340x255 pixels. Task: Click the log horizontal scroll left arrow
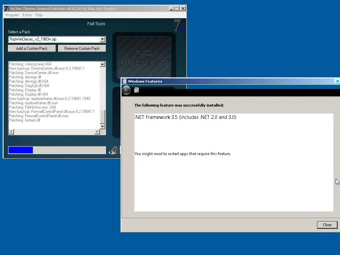click(11, 131)
